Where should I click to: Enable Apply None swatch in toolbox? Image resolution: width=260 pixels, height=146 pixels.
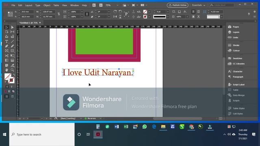coord(13,91)
